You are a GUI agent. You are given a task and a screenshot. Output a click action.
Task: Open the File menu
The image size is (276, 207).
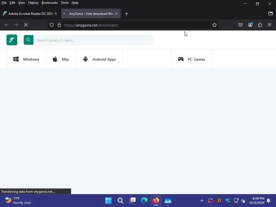coord(4,3)
